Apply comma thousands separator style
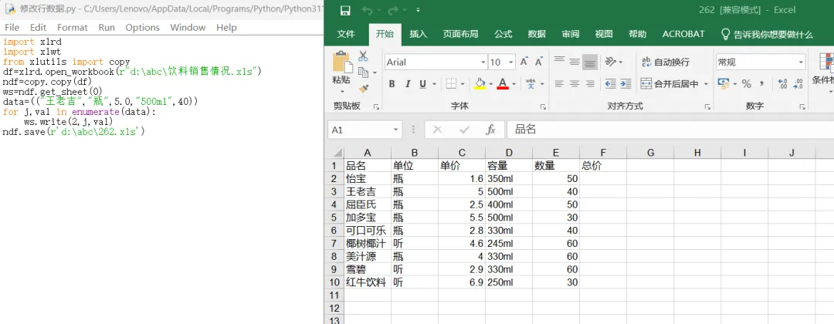The width and height of the screenshot is (834, 324). [762, 84]
